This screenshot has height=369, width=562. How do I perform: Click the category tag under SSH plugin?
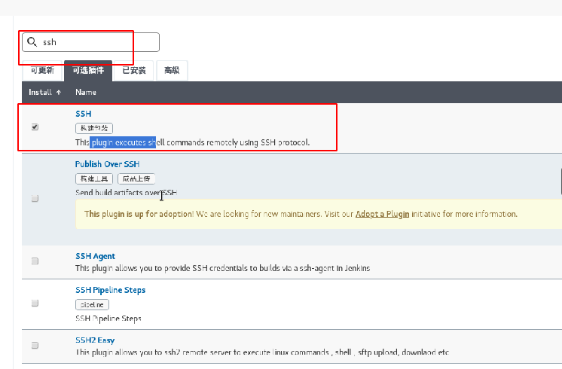click(x=94, y=128)
